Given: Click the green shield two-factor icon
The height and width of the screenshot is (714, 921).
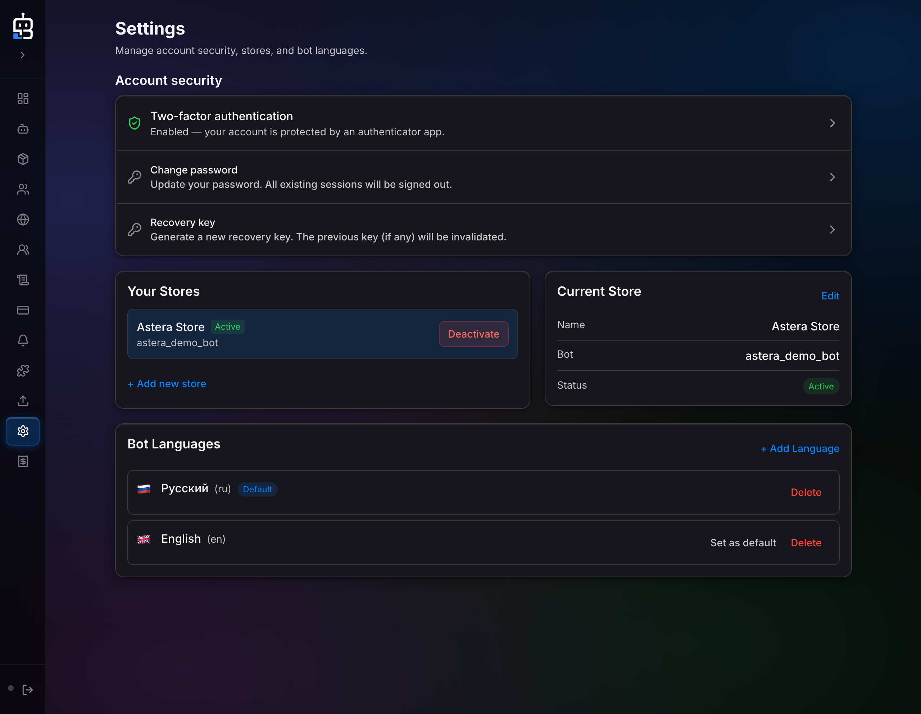Looking at the screenshot, I should pyautogui.click(x=135, y=123).
